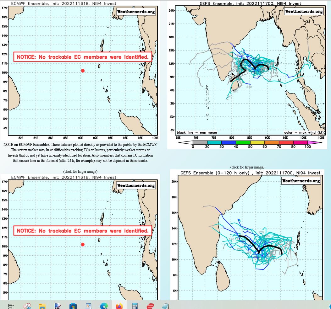Image resolution: width=331 pixels, height=309 pixels.
Task: Click the gray 0-20 kt color bar segment
Action: coord(200,142)
